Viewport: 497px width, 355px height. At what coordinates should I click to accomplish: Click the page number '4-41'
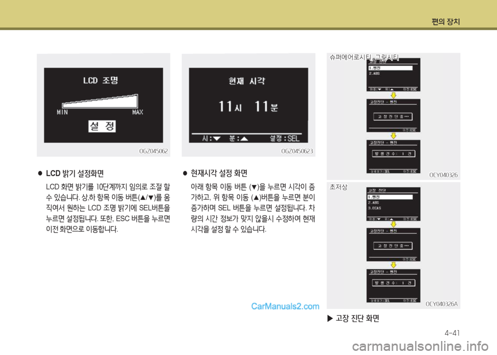pos(452,333)
